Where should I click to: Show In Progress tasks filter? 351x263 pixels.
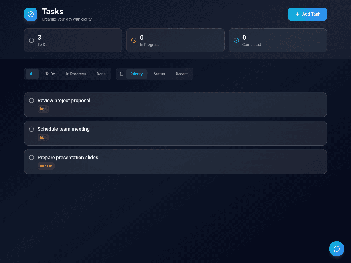point(76,74)
